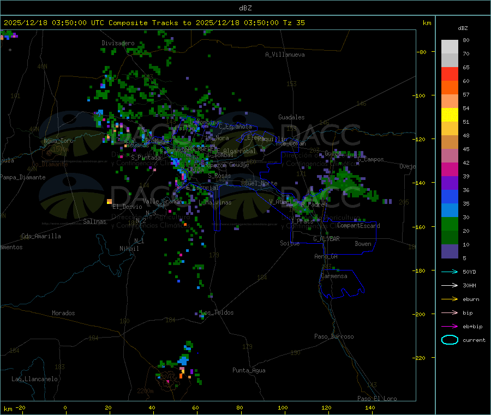The width and height of the screenshot is (491, 415).
Task: Click the bip pink arrow in legend
Action: click(450, 312)
